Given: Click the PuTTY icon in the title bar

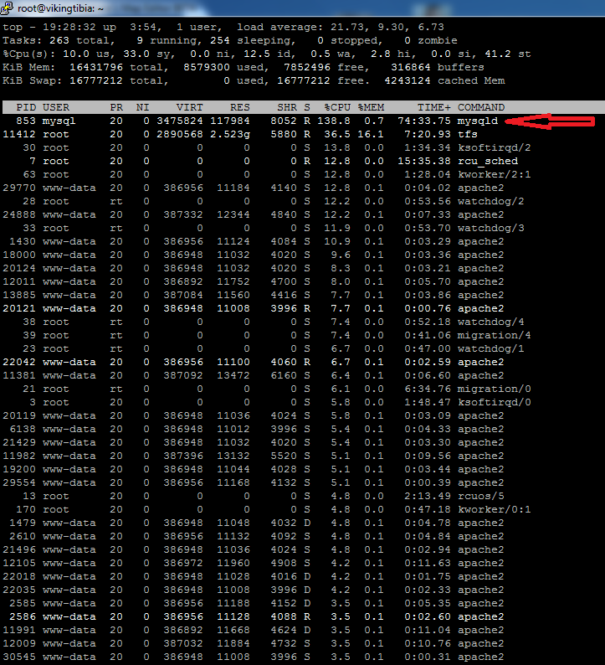Looking at the screenshot, I should point(7,8).
